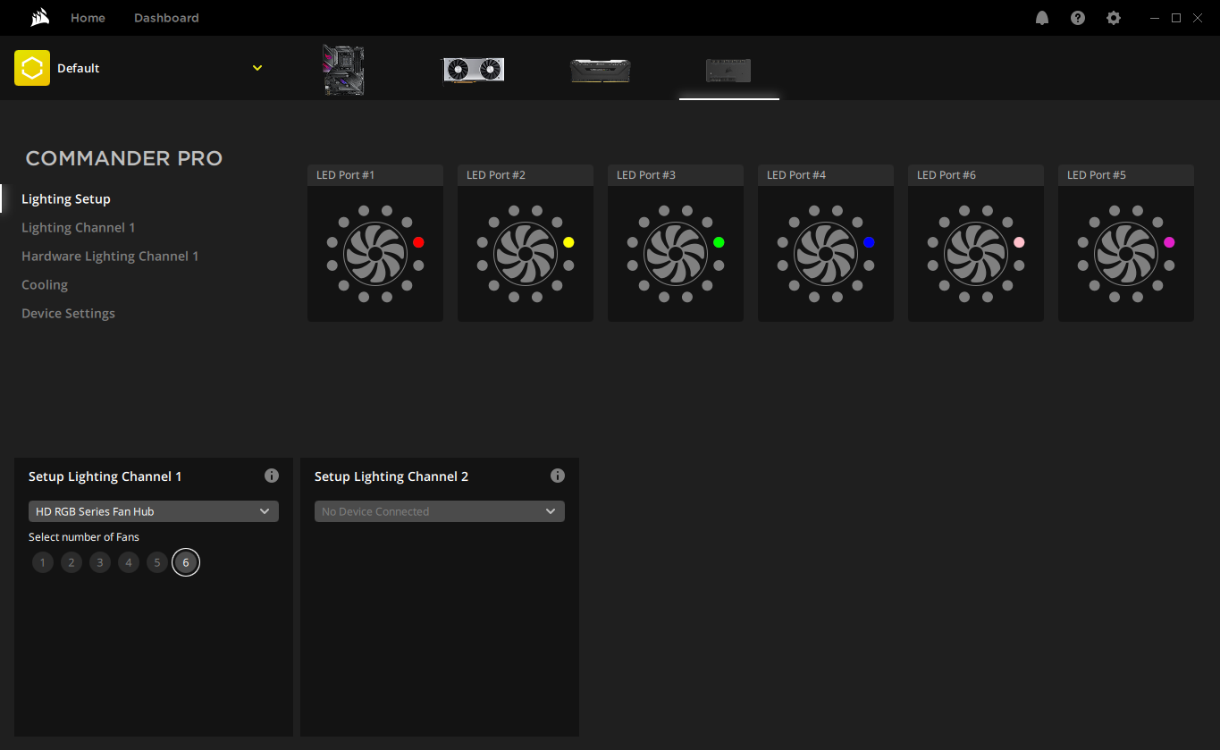
Task: Open Lighting Channel 1 in sidebar
Action: tap(79, 228)
